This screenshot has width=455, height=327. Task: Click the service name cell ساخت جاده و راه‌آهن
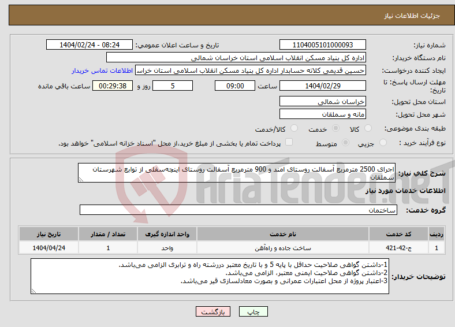[282, 248]
